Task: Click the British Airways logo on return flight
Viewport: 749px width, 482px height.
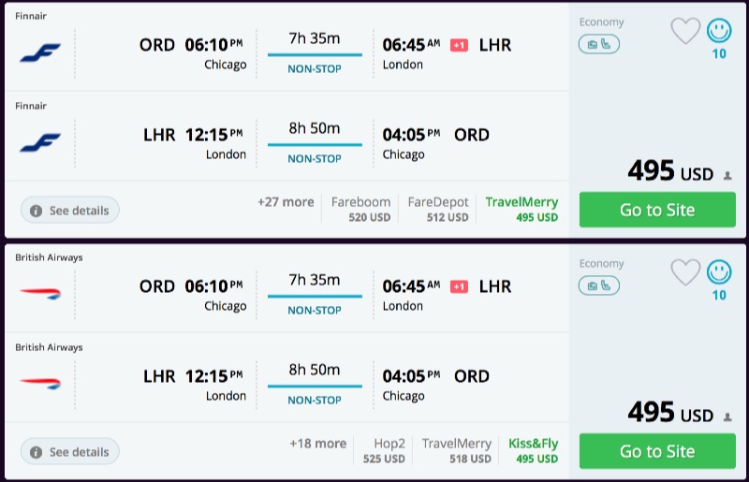Action: pyautogui.click(x=39, y=383)
